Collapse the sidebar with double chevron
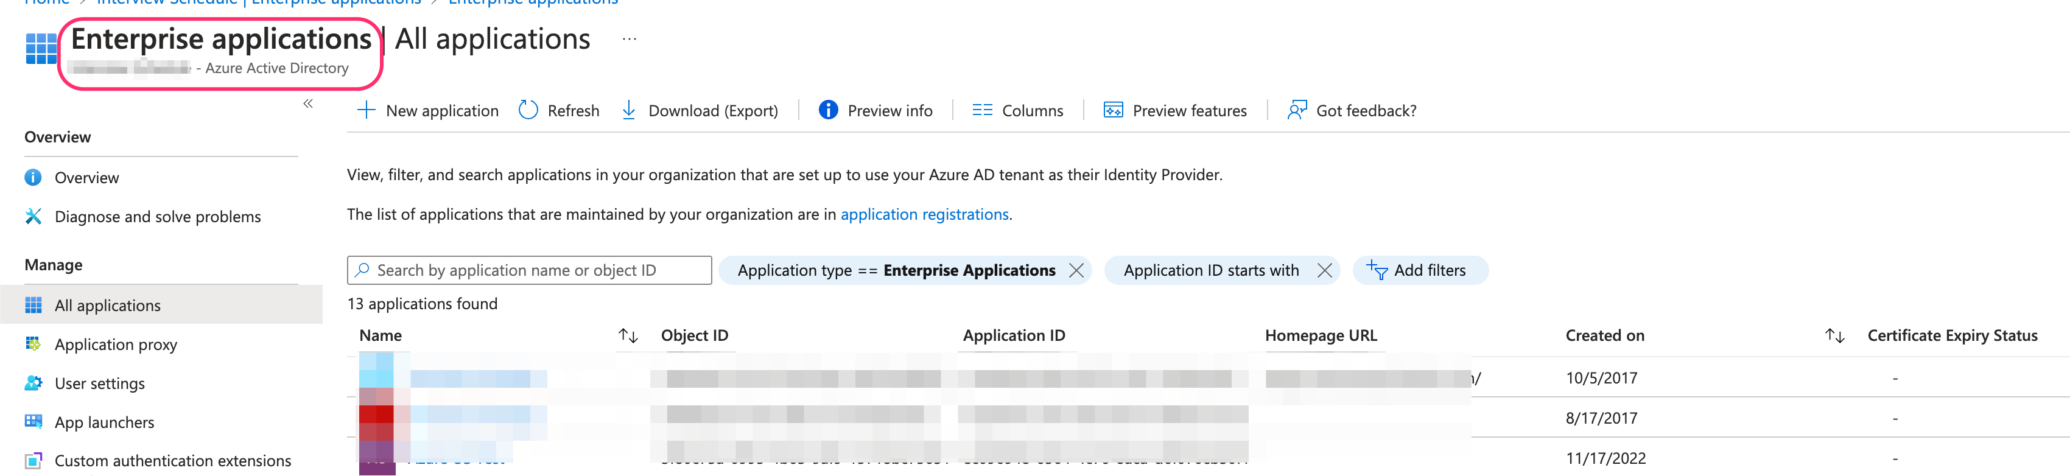The height and width of the screenshot is (476, 2070). click(308, 103)
